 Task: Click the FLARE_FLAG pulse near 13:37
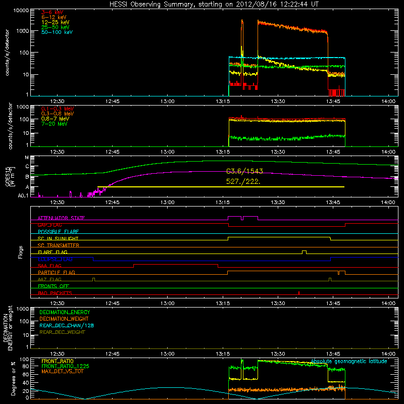click(304, 252)
